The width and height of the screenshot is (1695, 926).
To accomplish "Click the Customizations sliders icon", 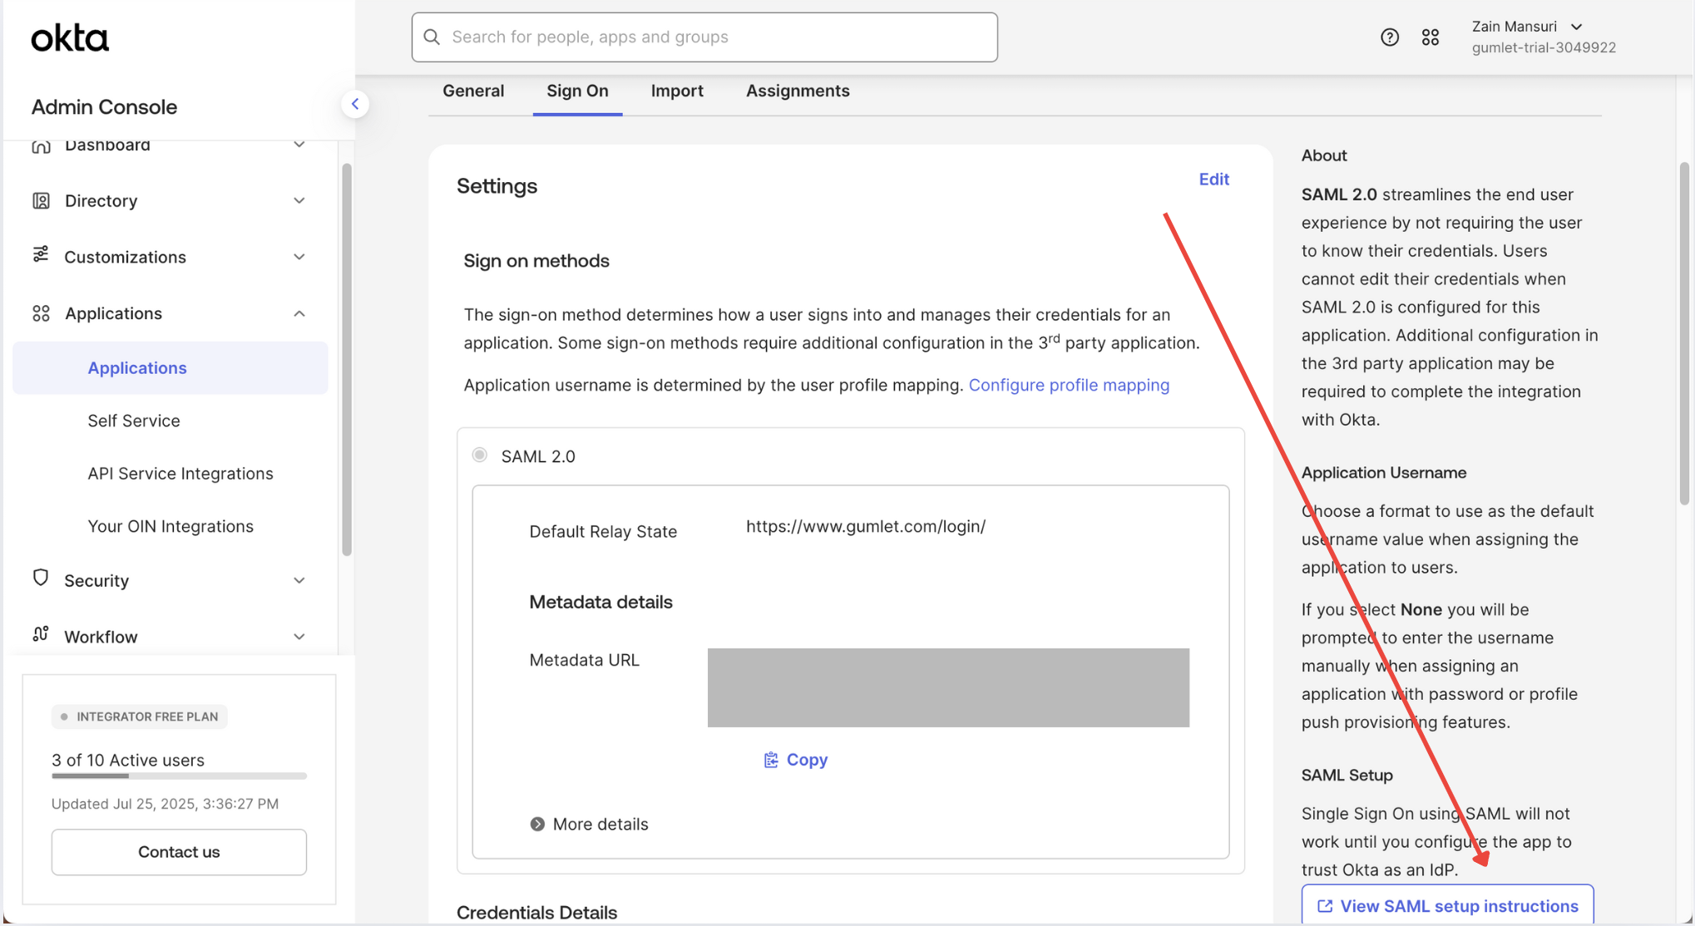I will click(x=41, y=255).
